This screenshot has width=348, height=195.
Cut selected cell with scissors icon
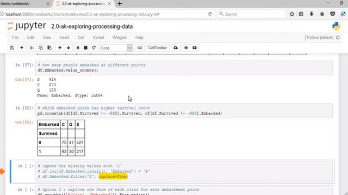32,48
